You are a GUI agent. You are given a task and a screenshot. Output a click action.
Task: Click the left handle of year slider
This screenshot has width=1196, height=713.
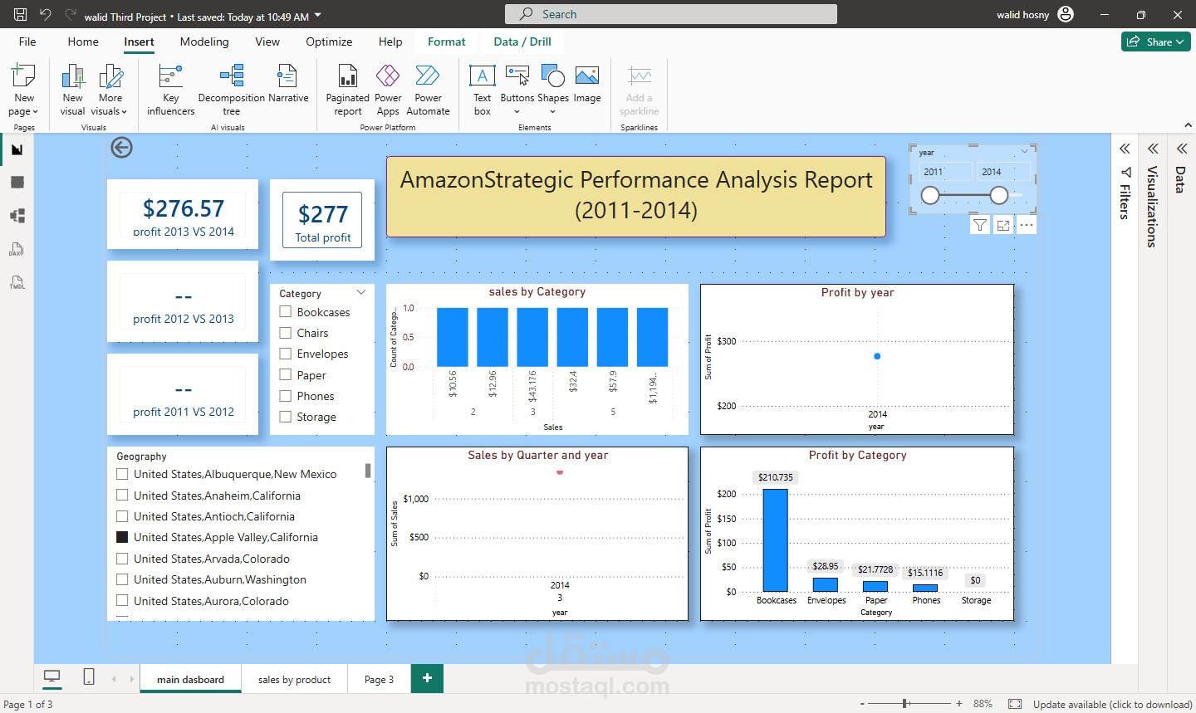pyautogui.click(x=930, y=195)
